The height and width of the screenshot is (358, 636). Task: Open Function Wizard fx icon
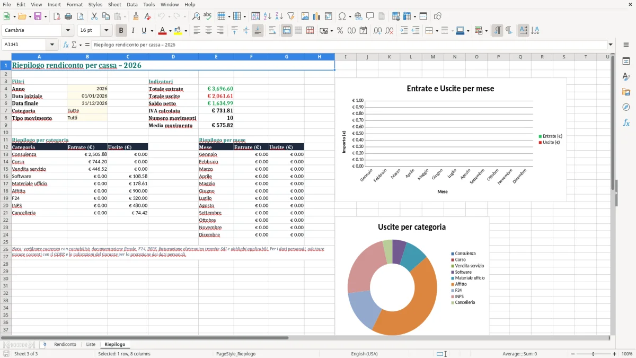tap(66, 45)
